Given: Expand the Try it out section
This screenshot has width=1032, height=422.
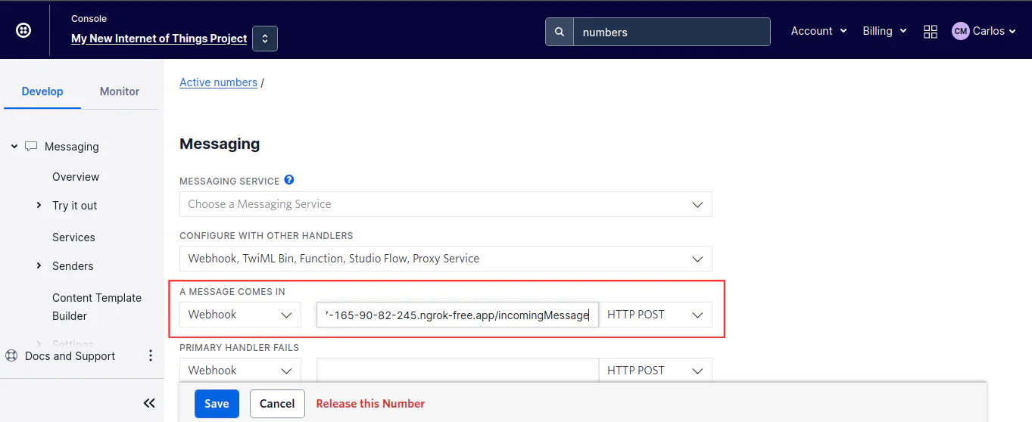Looking at the screenshot, I should pos(39,206).
